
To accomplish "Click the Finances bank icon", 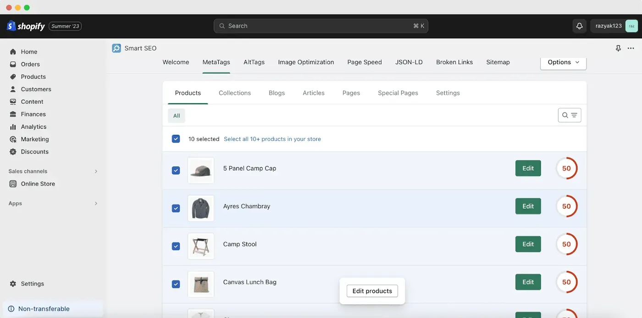I will 13,114.
